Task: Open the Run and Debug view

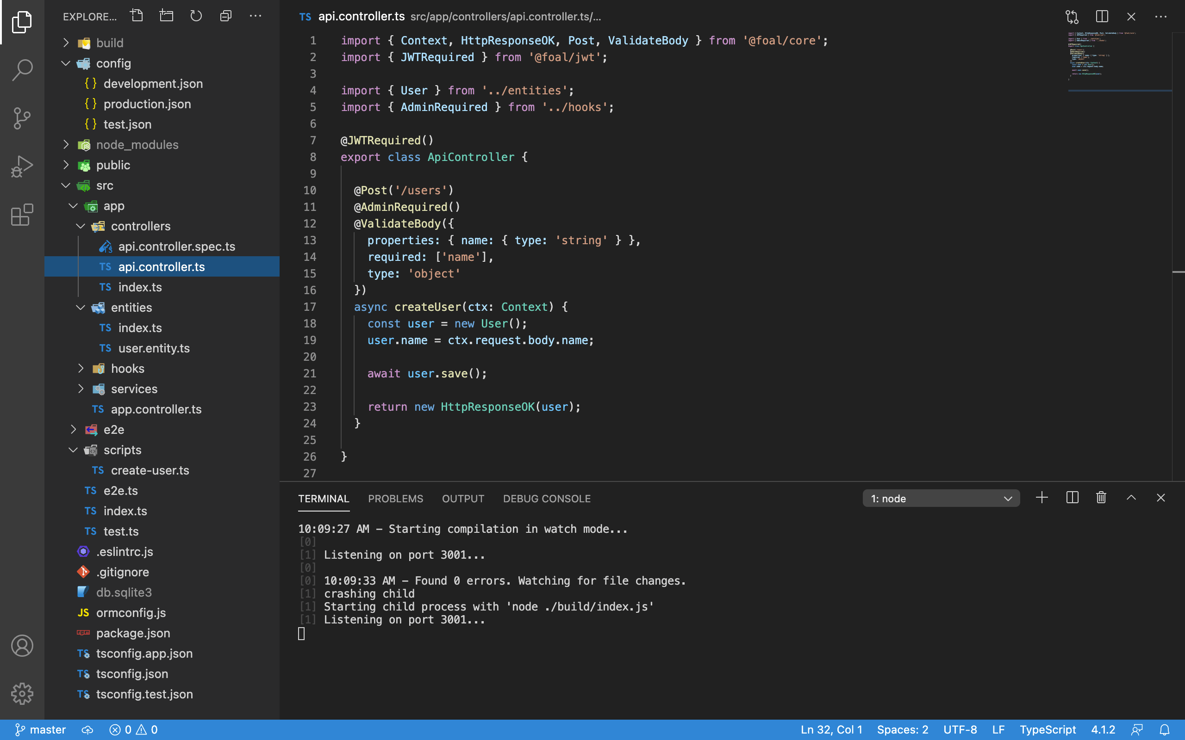Action: [22, 166]
